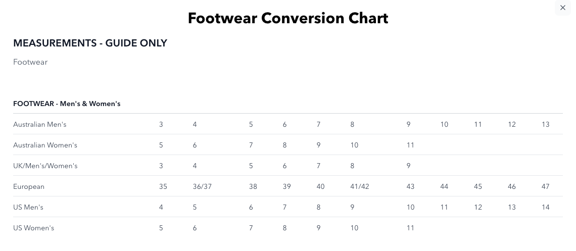Click the UK/Men's/Women's row label
Viewport: 576px width, 251px height.
point(45,166)
